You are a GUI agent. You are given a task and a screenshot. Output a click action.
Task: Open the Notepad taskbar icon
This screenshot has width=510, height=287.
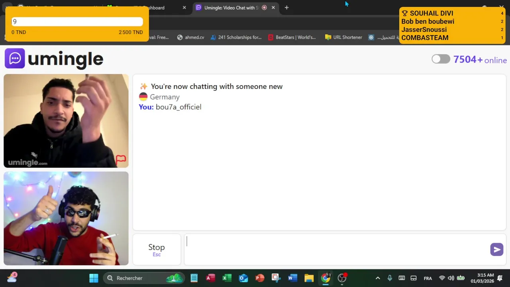[x=194, y=278]
